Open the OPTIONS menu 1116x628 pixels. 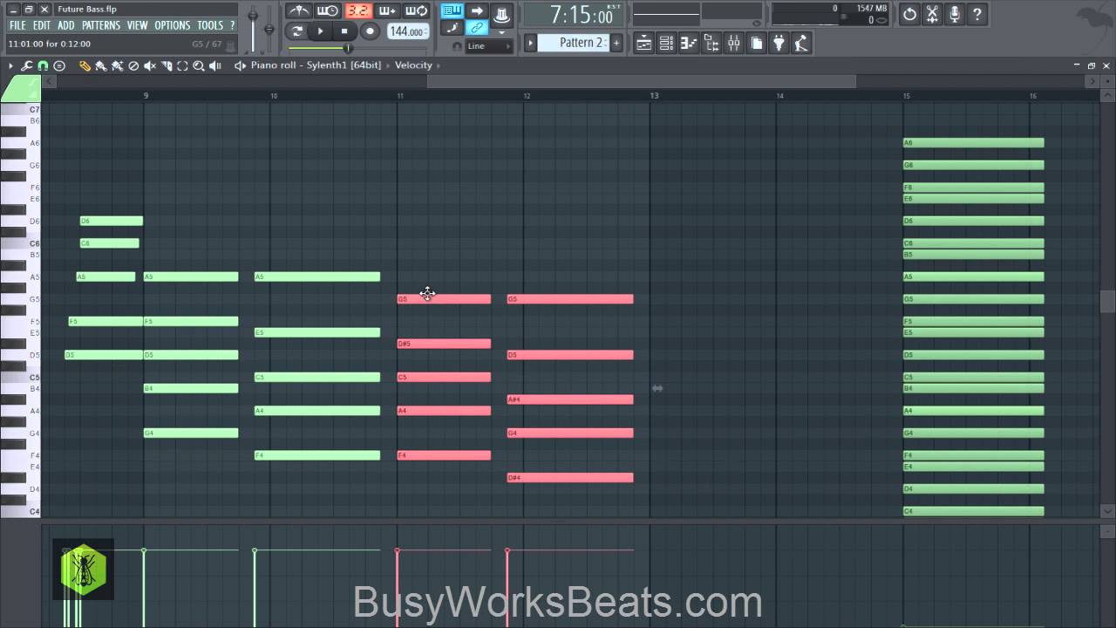point(173,25)
